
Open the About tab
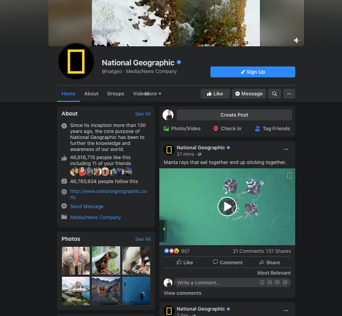point(91,94)
